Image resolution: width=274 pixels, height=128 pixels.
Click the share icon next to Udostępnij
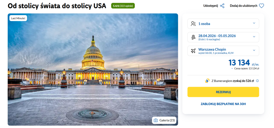(222, 6)
